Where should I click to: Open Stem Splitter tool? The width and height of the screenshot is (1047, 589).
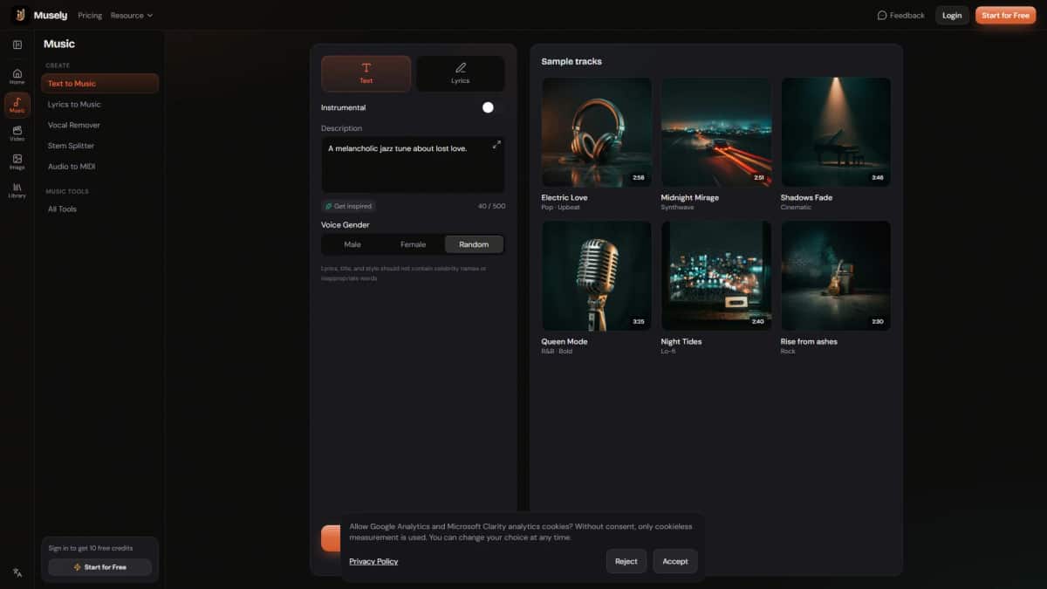(x=99, y=146)
